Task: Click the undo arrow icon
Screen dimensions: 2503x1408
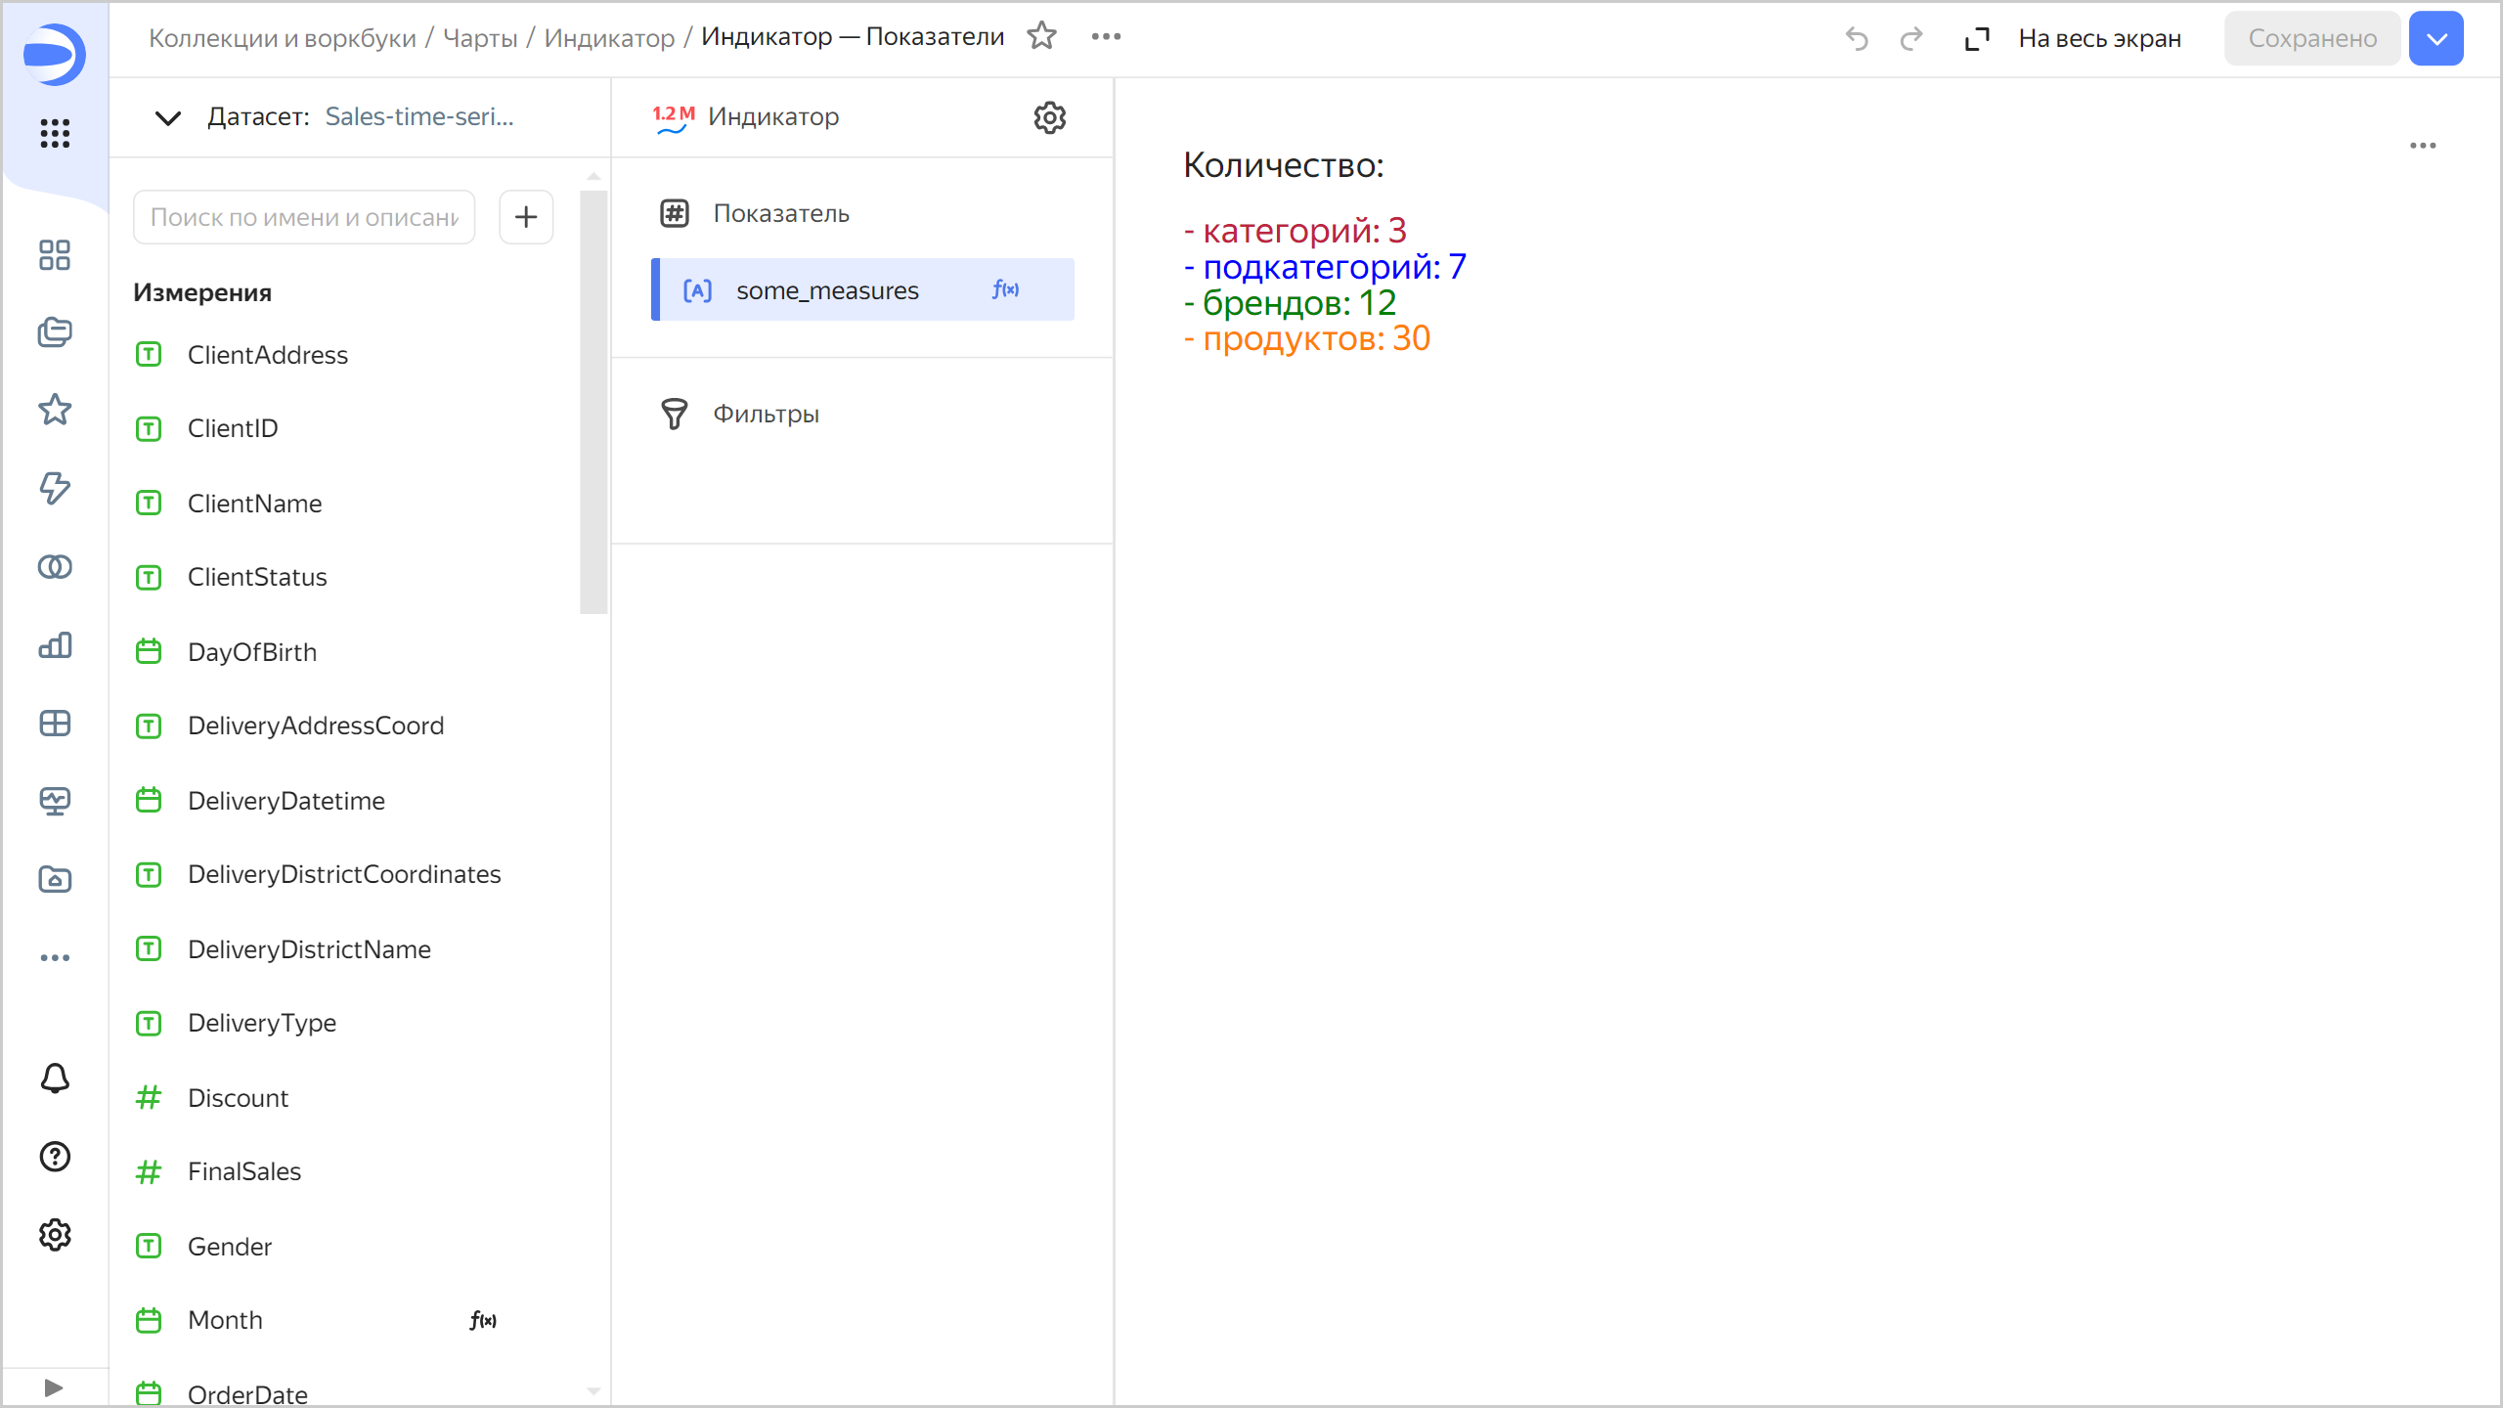Action: pos(1856,38)
